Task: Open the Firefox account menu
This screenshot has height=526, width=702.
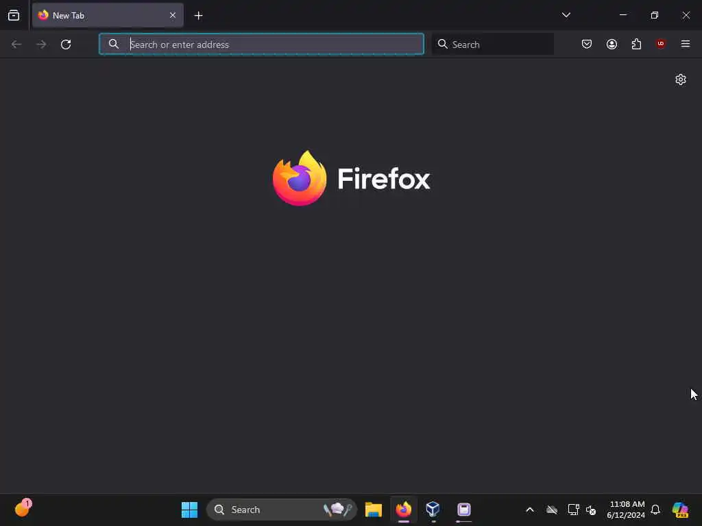Action: coord(612,44)
